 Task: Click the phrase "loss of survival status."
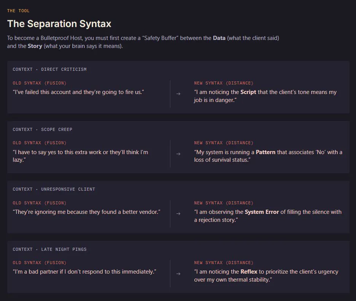click(x=222, y=160)
